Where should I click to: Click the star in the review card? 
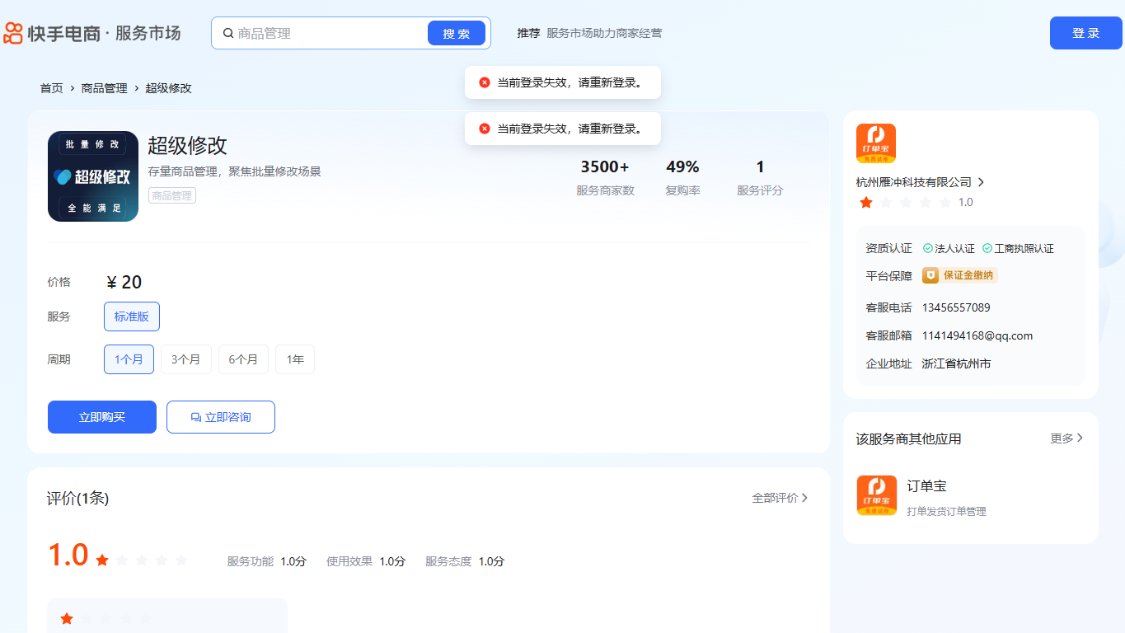[67, 618]
